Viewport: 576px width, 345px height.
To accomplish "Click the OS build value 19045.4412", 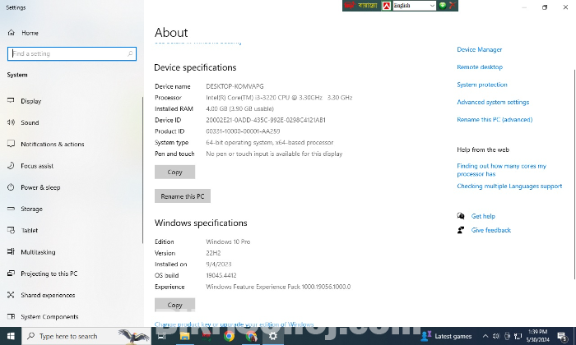I will (221, 275).
